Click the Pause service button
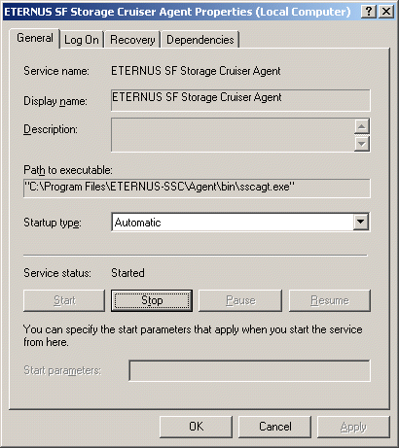The image size is (399, 448). point(240,300)
